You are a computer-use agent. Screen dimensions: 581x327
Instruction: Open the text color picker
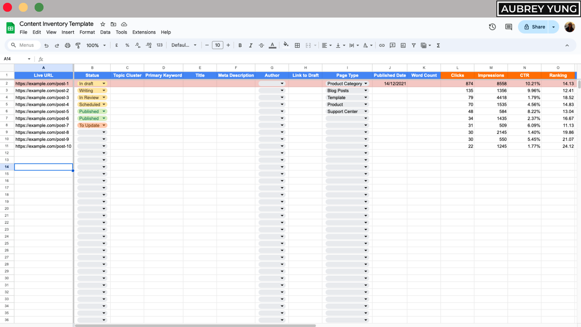[x=272, y=45]
